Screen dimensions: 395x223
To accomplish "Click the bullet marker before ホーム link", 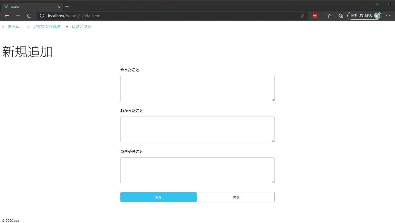I will tap(3, 26).
